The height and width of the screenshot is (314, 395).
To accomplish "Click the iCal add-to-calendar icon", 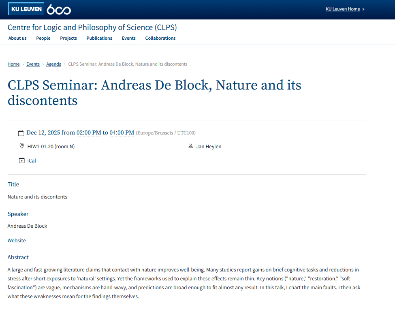I will (x=21, y=161).
